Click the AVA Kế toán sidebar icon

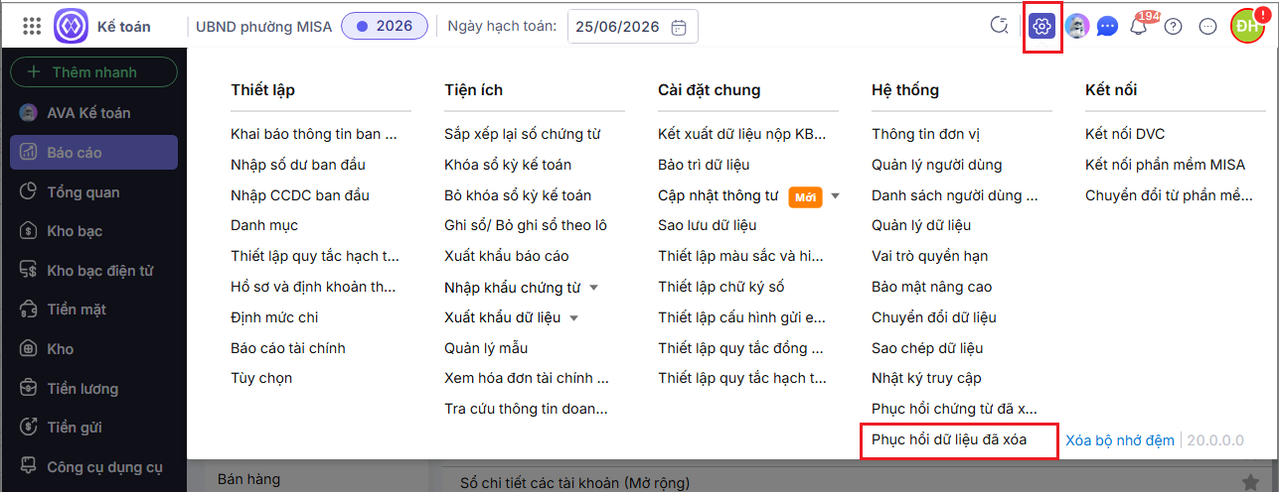click(x=29, y=113)
